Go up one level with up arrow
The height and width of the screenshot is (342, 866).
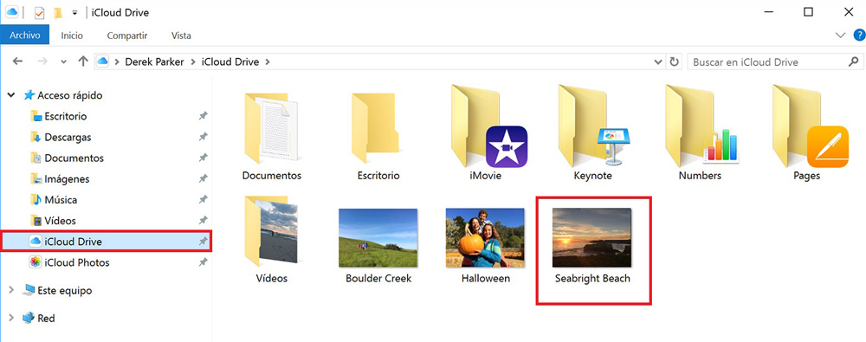tap(83, 61)
